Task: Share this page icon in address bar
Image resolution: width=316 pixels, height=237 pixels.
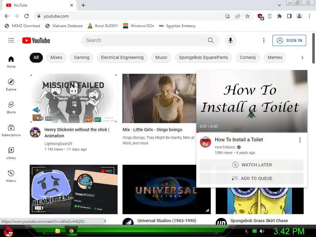Action: [x=238, y=16]
